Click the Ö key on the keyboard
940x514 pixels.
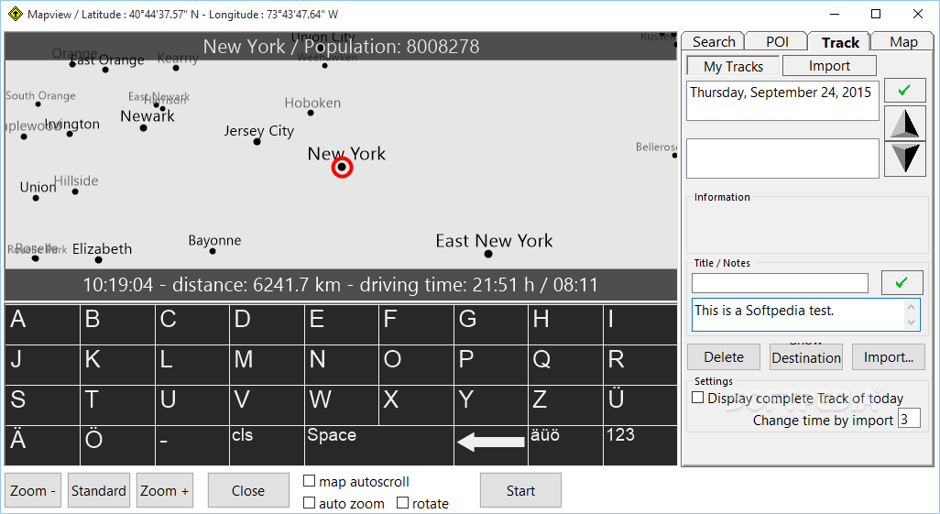117,445
